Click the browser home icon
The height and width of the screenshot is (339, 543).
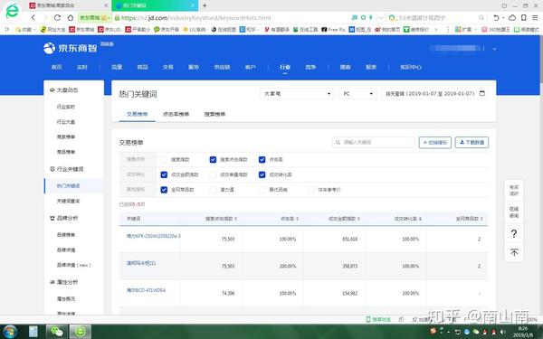(71, 17)
